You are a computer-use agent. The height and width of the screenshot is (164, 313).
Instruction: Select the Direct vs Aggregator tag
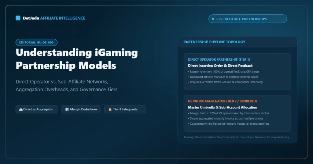pyautogui.click(x=37, y=109)
